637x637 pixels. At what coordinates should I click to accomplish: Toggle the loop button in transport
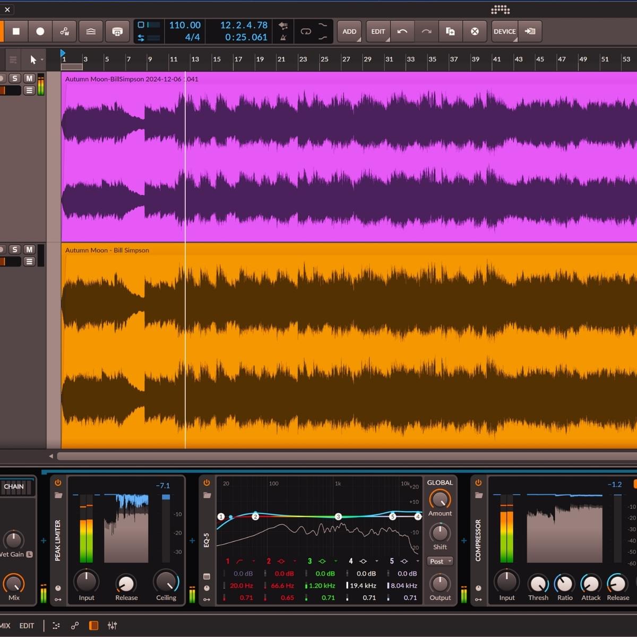tap(306, 31)
